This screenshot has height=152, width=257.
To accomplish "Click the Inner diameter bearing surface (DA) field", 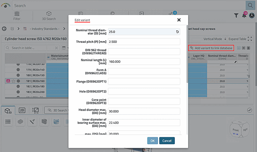I will coord(144,123).
